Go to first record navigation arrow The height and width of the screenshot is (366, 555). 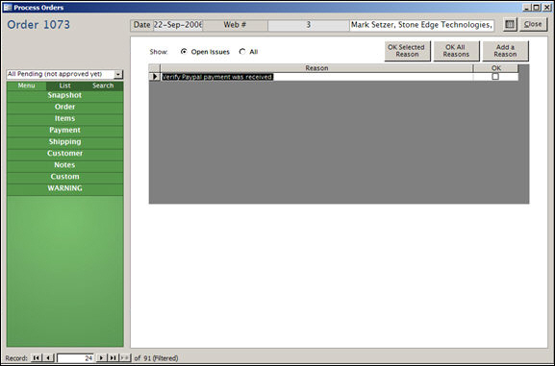click(x=36, y=358)
